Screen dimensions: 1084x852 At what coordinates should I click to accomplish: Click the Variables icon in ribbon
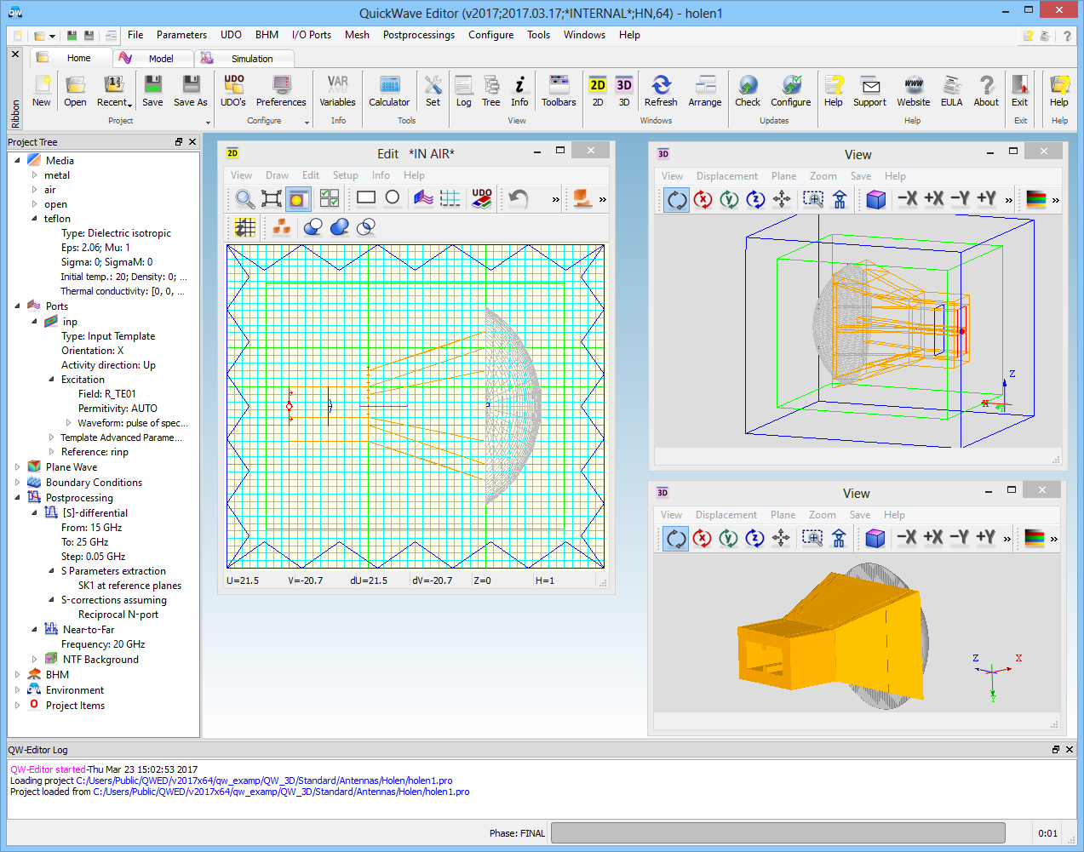337,90
